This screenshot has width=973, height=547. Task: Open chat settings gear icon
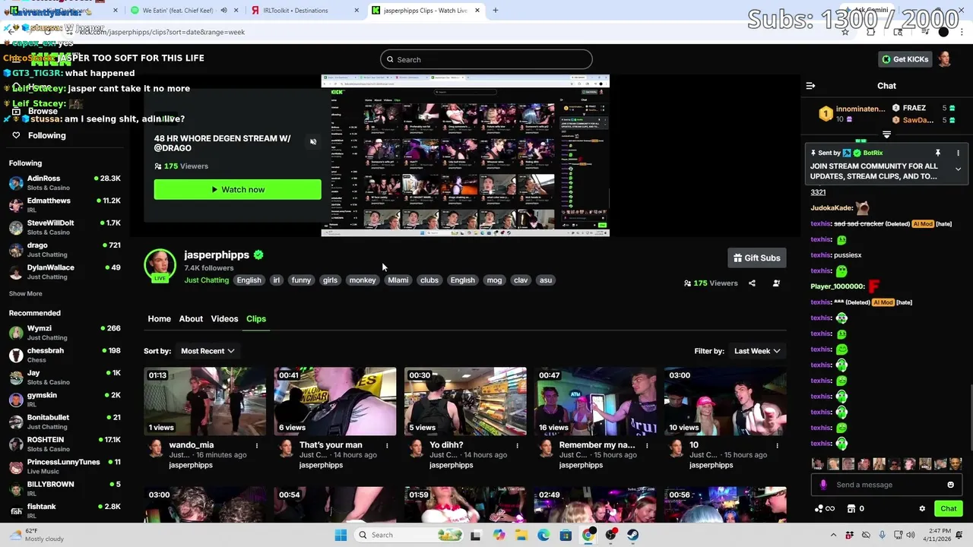tap(922, 508)
